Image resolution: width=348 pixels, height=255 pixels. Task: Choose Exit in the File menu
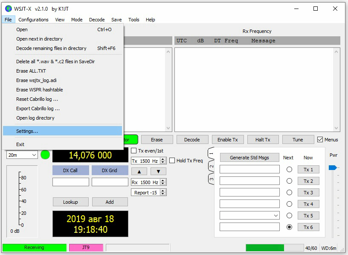62,144
